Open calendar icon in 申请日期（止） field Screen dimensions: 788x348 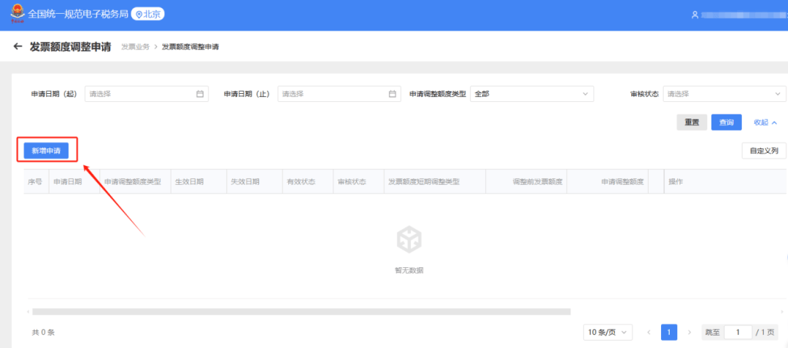point(393,94)
